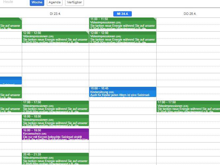
Task: Select Thursday's 17:00 – 17:50 Videoimpressionen event
Action: tap(188, 107)
